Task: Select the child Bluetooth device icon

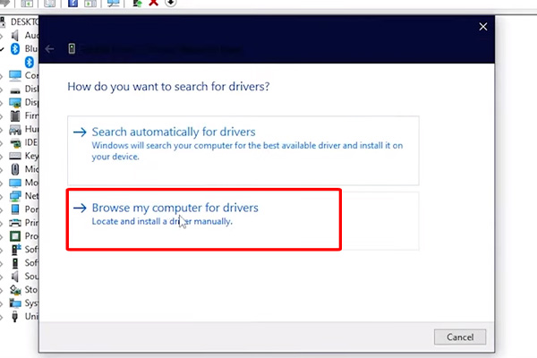Action: click(30, 62)
